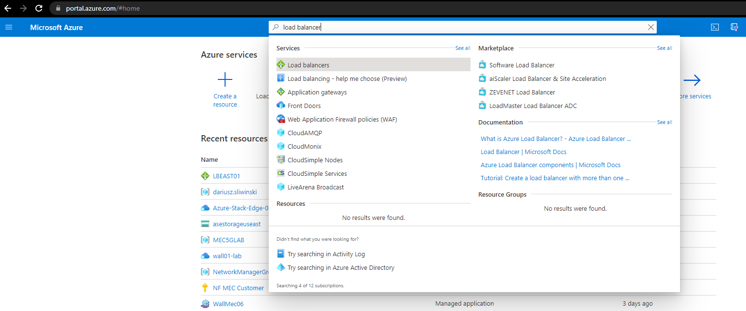Click the Software Load Balancer marketplace icon
Viewport: 746px width, 311px height.
coord(482,65)
